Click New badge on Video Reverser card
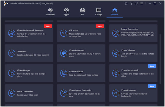 point(152,86)
